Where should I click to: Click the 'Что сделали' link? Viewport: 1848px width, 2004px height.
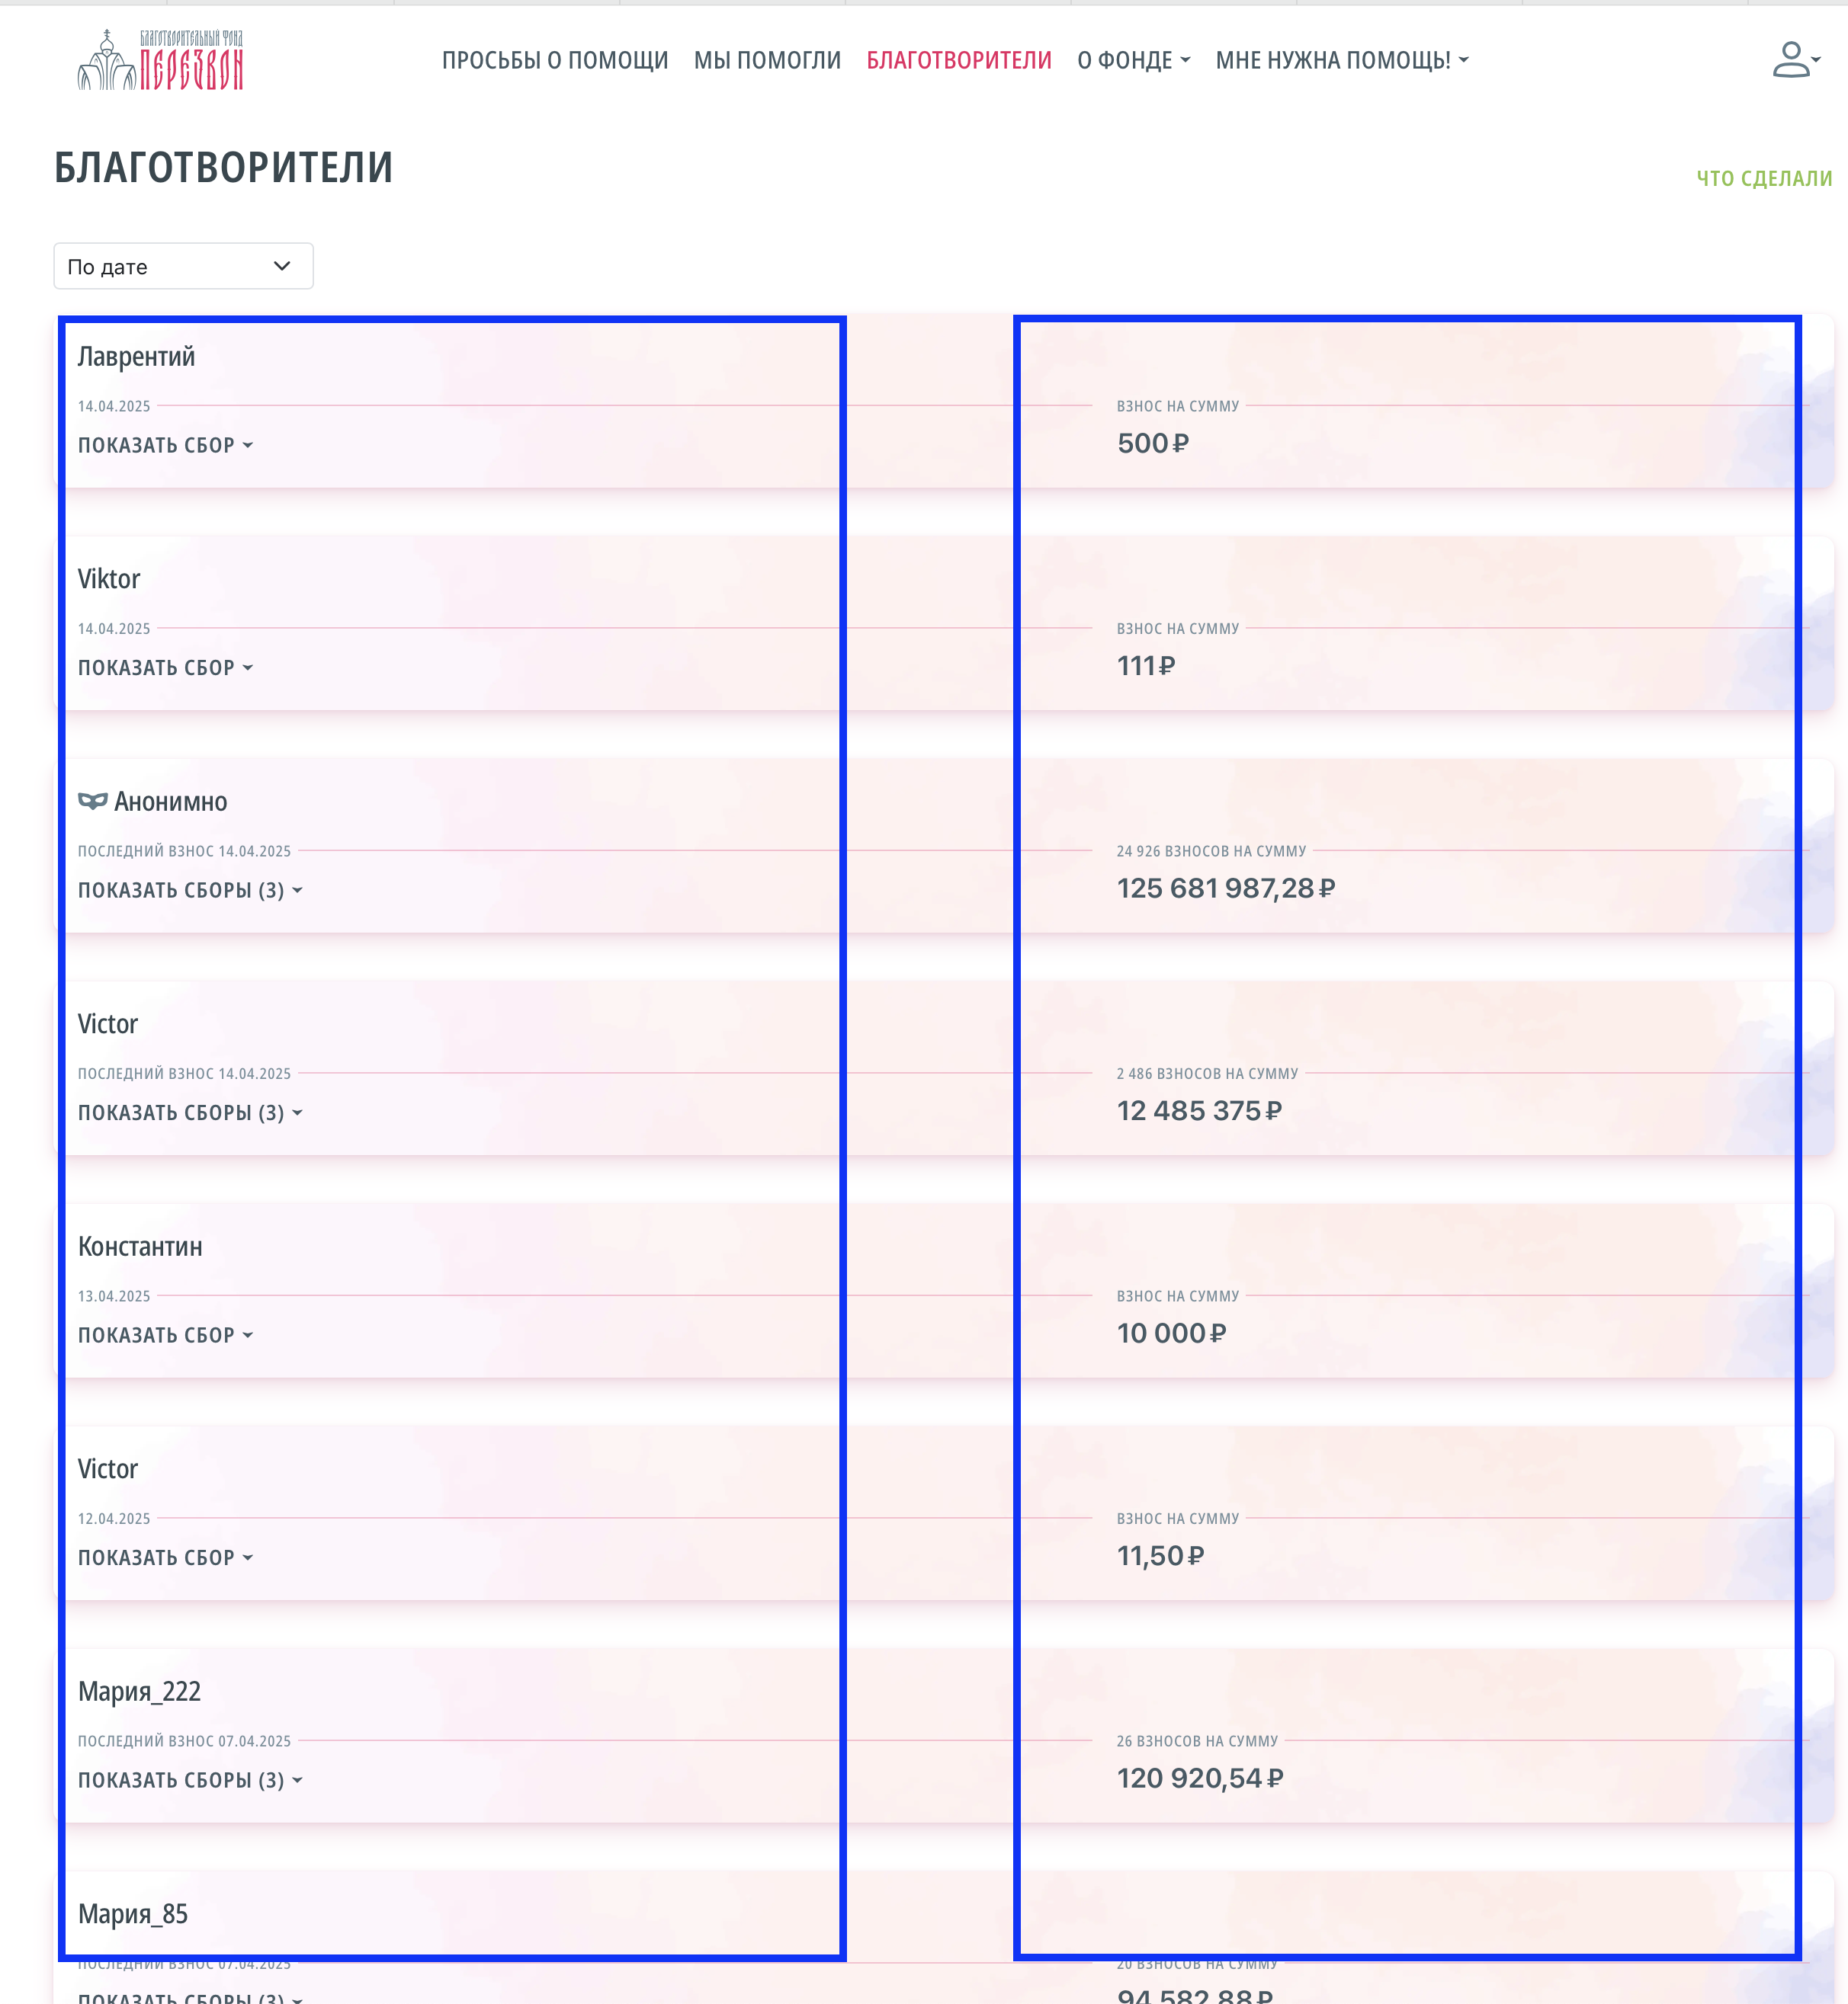(x=1763, y=179)
